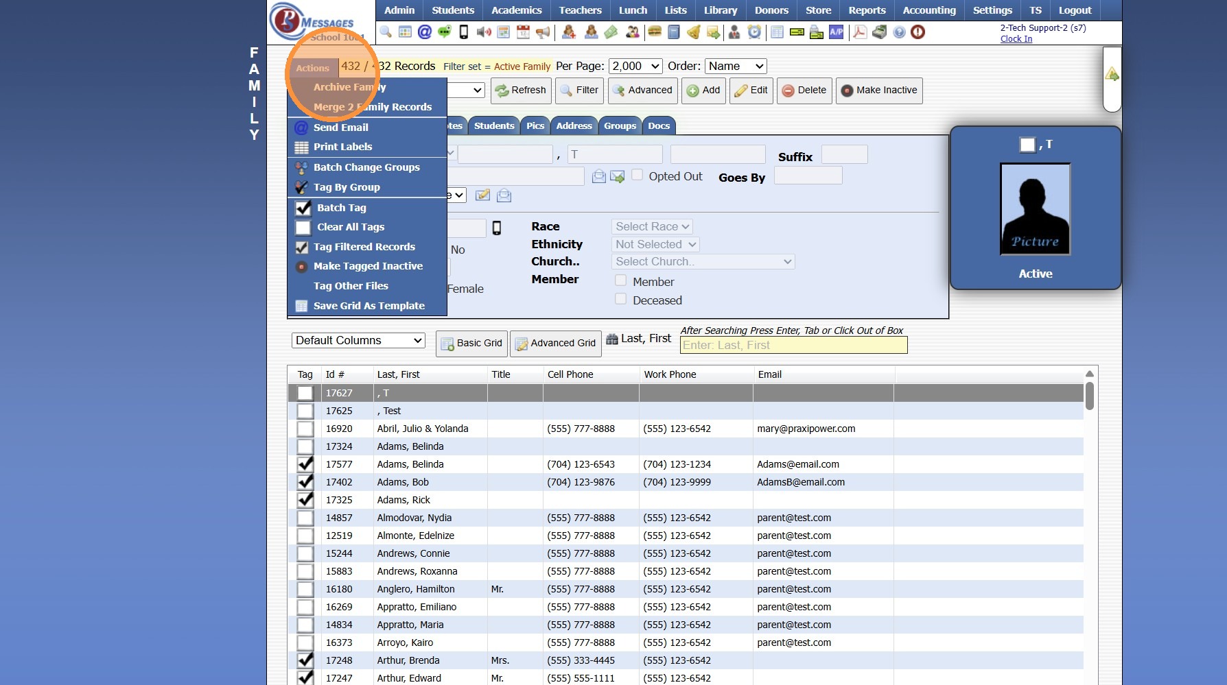
Task: Tag the Abril, Julio & Yolanda row checkbox
Action: coord(305,429)
